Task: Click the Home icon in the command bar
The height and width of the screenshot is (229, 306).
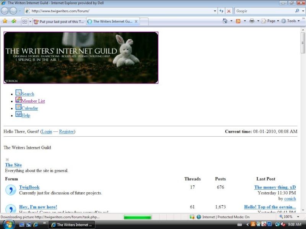Action: point(225,21)
